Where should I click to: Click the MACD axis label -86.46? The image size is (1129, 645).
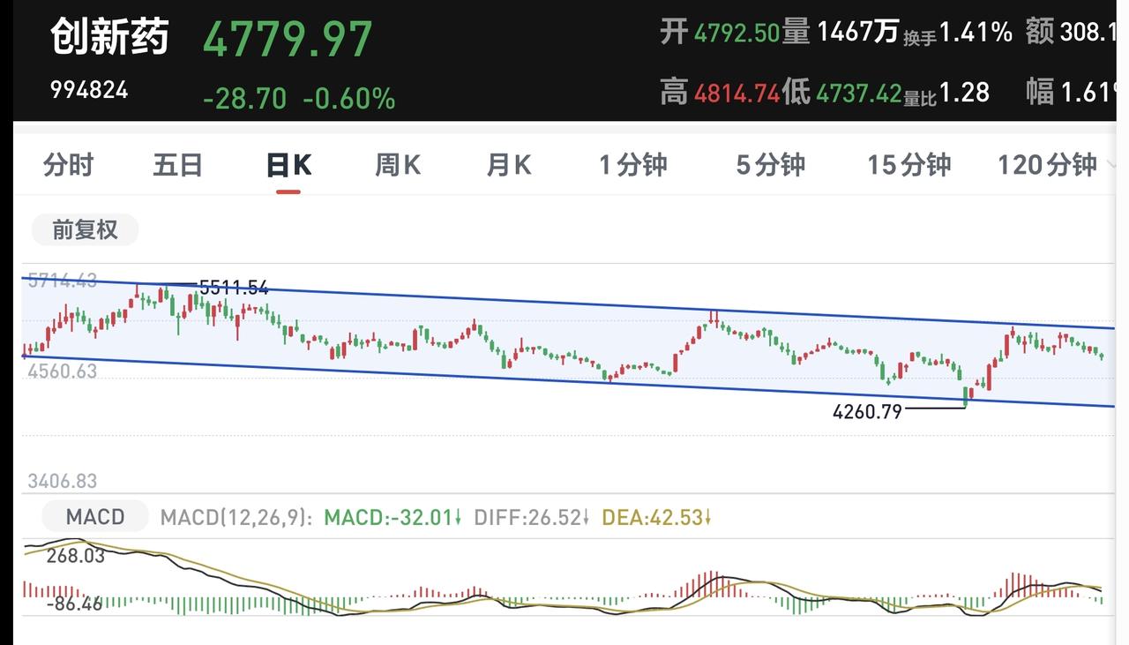(x=74, y=604)
